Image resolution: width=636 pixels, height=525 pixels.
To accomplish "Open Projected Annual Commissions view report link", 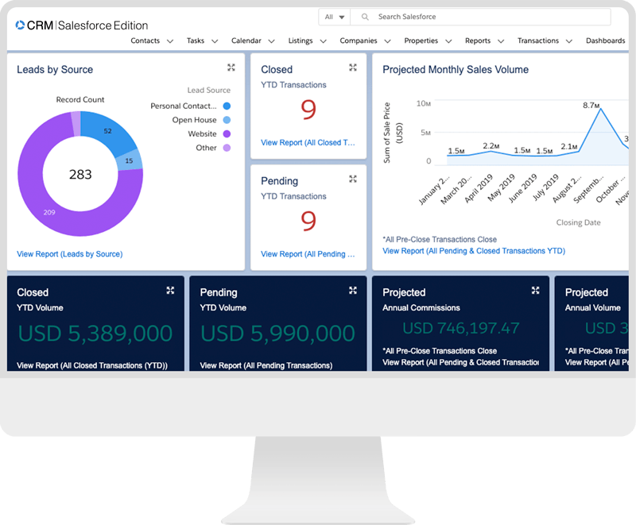I will 461,362.
